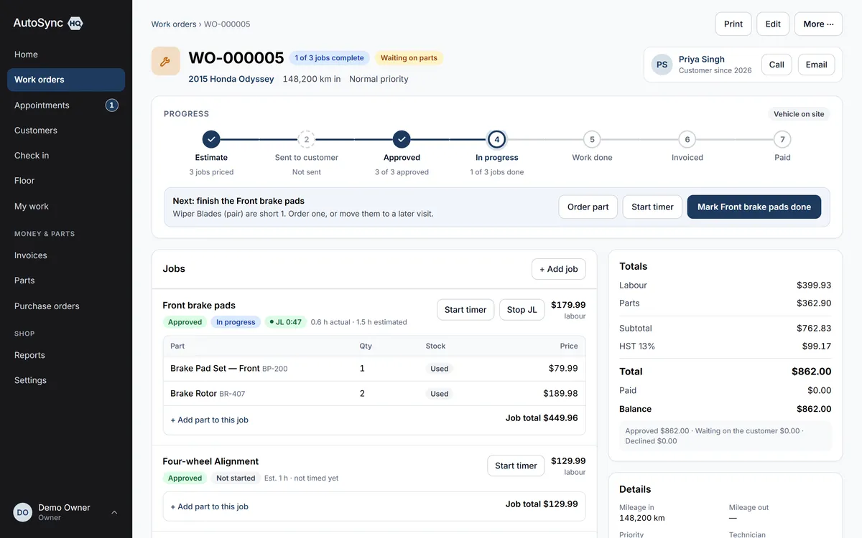Open the 2015 Honda Odyssey vehicle link
This screenshot has width=862, height=538.
[231, 79]
